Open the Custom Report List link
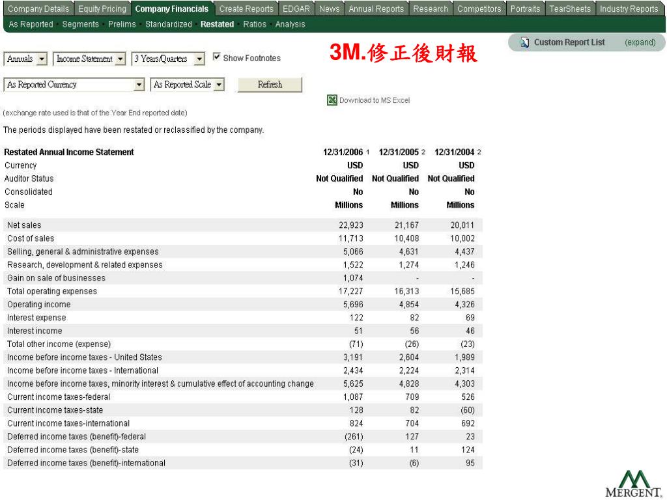 tap(569, 42)
